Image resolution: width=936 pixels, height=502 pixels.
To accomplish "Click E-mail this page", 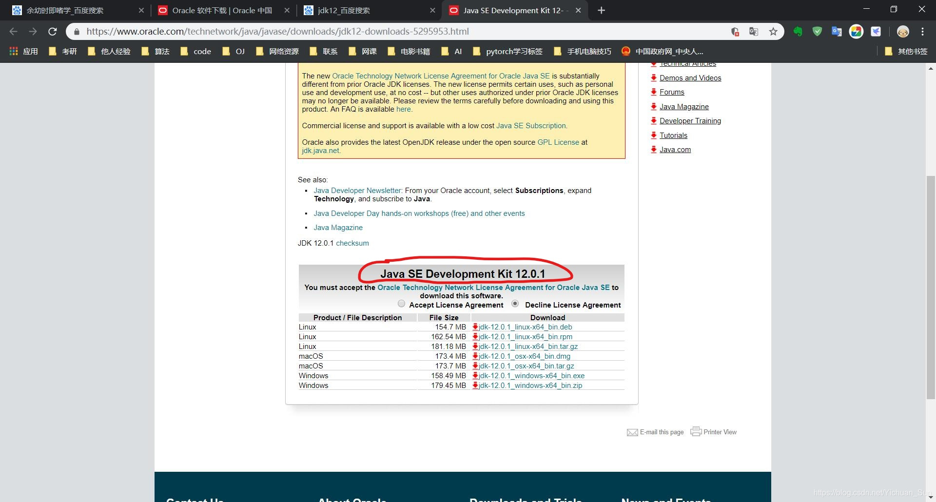I will [x=655, y=432].
